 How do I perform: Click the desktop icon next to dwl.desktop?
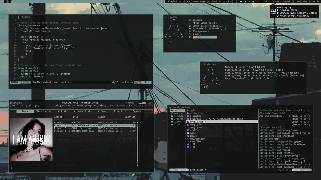(x=188, y=139)
